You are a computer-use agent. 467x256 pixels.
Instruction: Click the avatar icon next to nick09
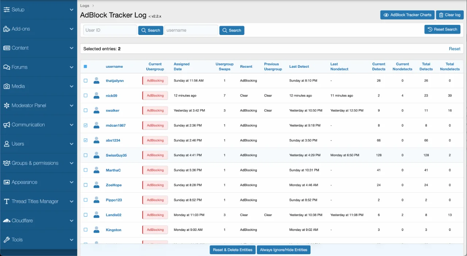point(96,95)
